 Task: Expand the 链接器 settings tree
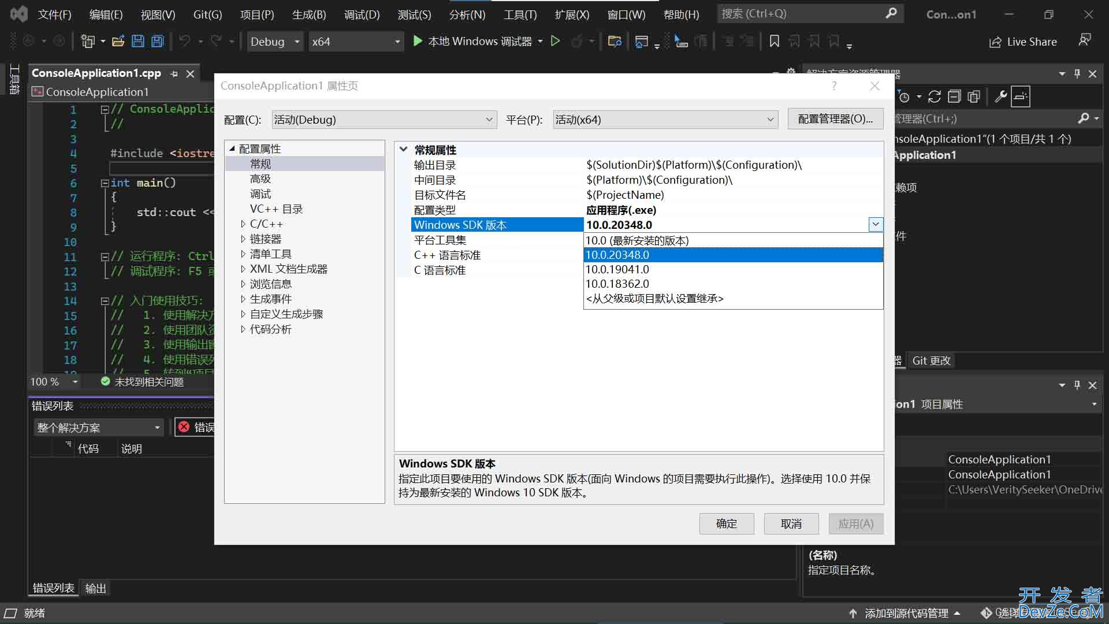(243, 237)
